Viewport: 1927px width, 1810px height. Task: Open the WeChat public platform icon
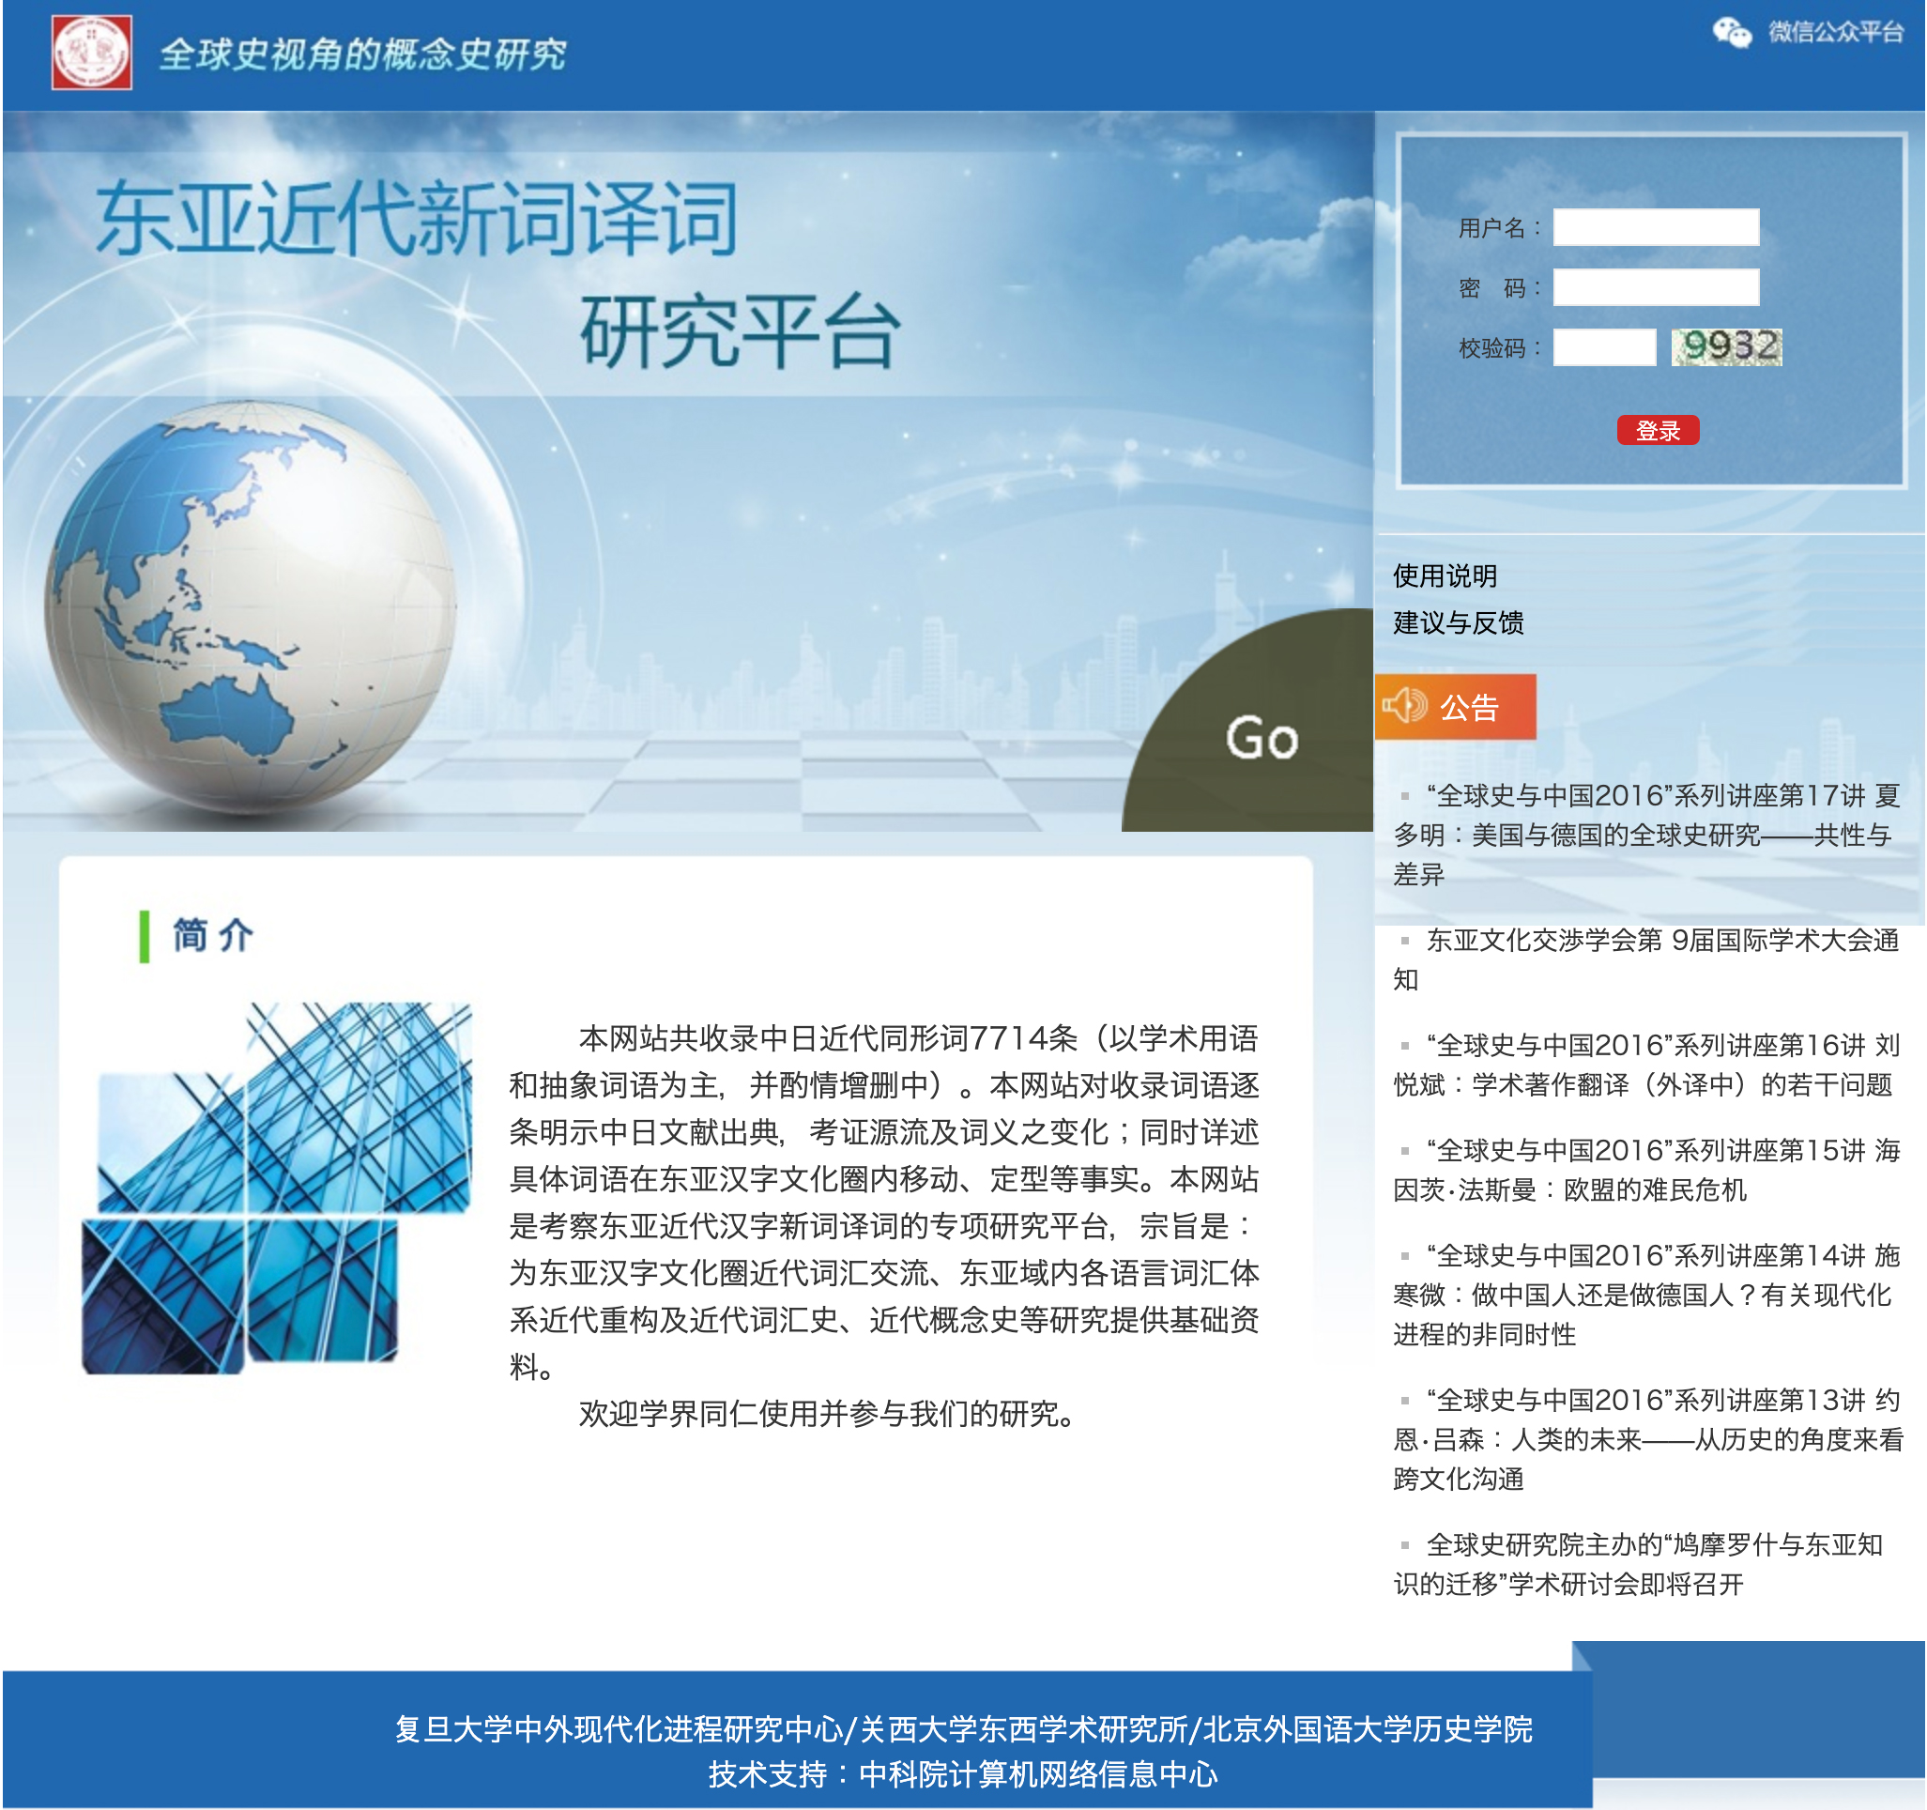point(1731,32)
